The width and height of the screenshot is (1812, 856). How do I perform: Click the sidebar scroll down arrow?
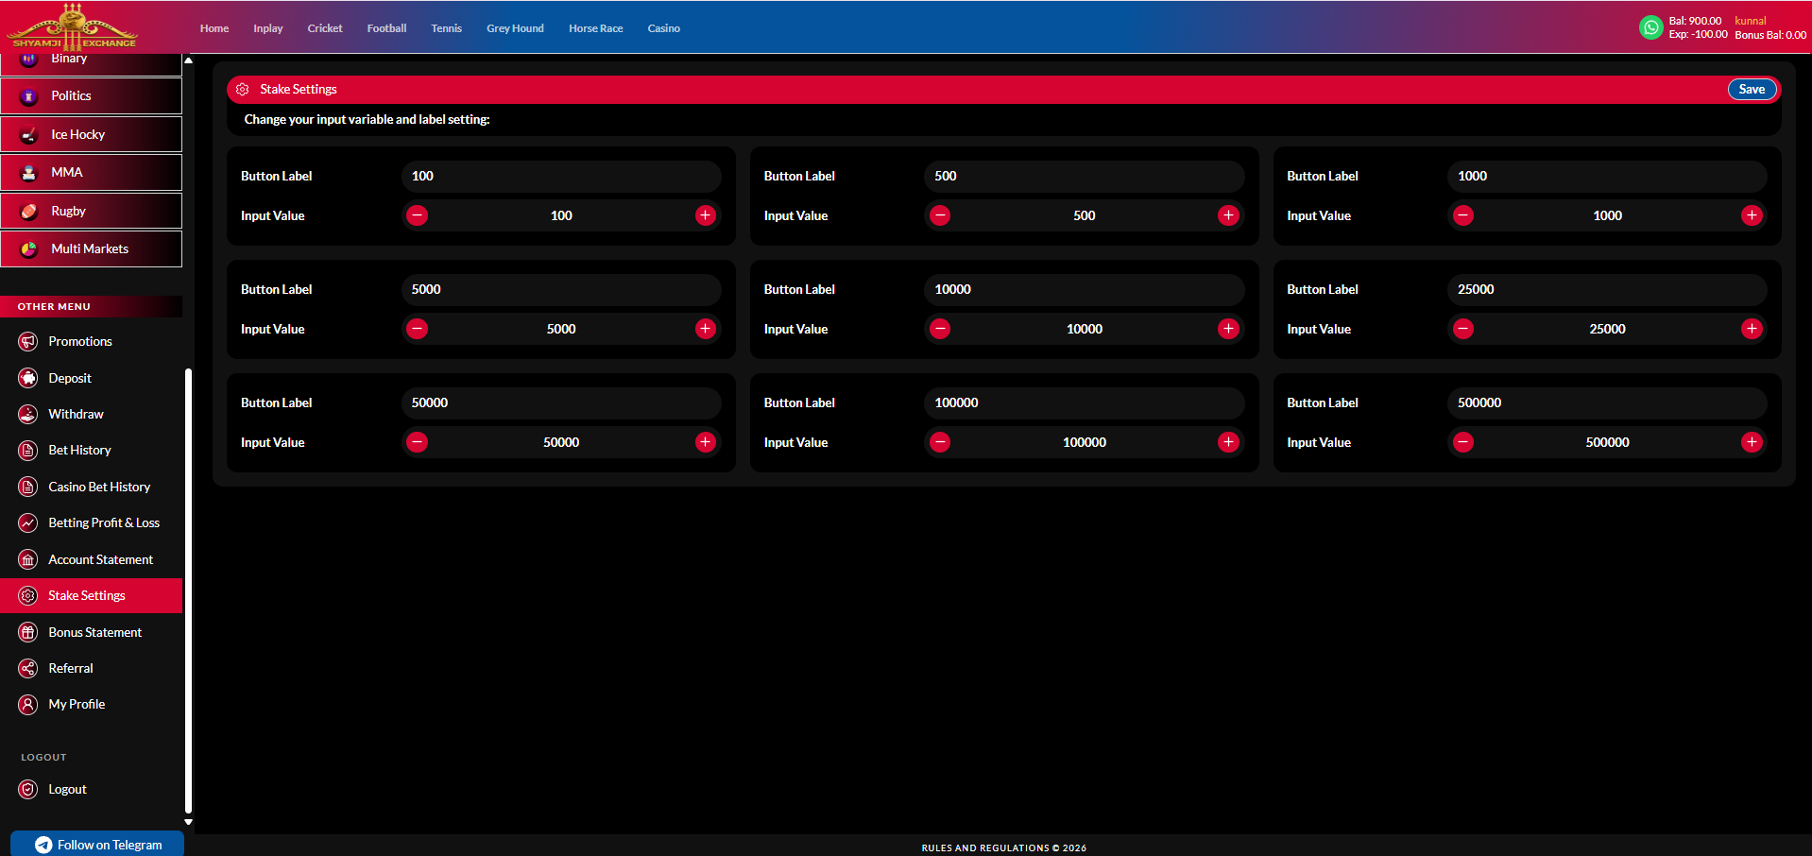pyautogui.click(x=188, y=822)
